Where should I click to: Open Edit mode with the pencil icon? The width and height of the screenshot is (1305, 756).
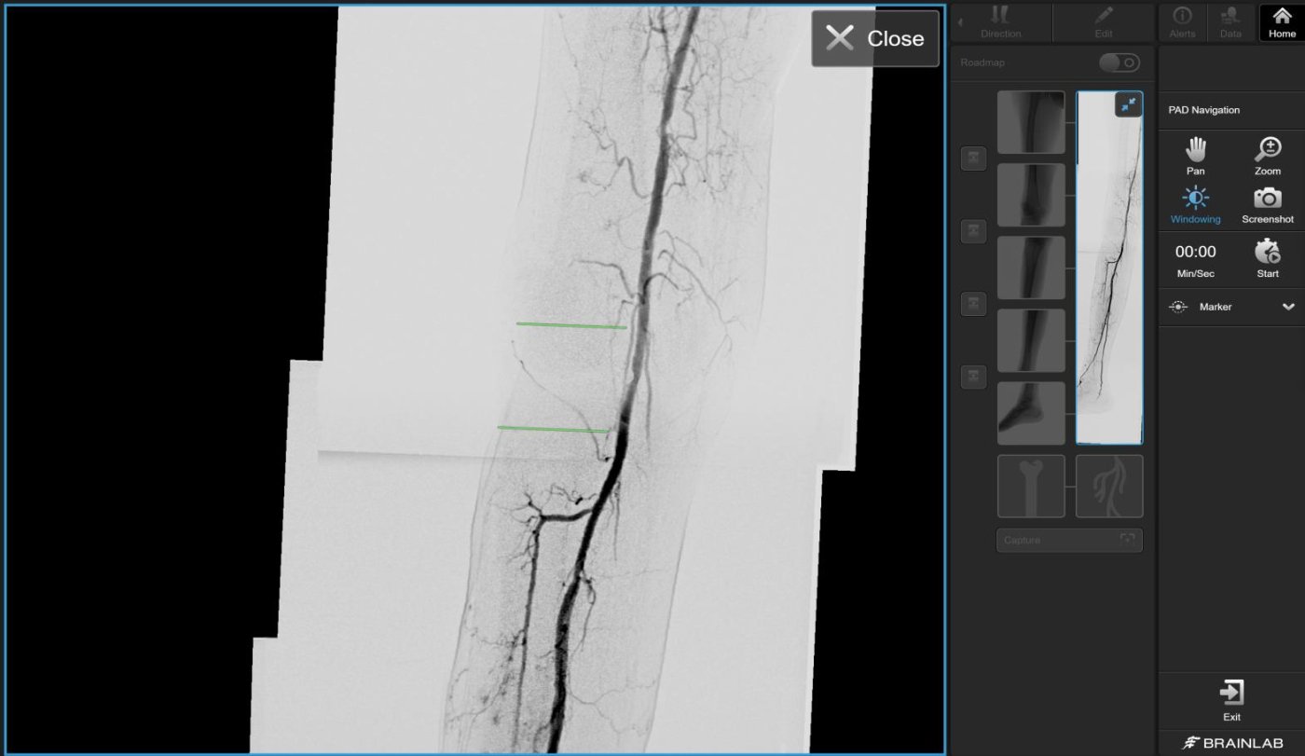pos(1103,22)
